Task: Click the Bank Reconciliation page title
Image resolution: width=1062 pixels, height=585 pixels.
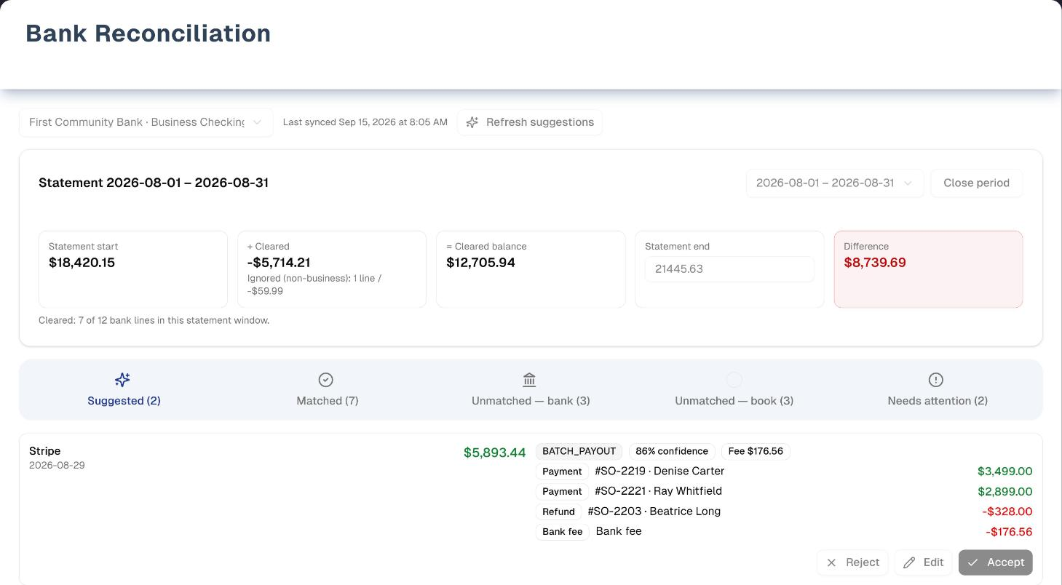Action: pyautogui.click(x=148, y=33)
